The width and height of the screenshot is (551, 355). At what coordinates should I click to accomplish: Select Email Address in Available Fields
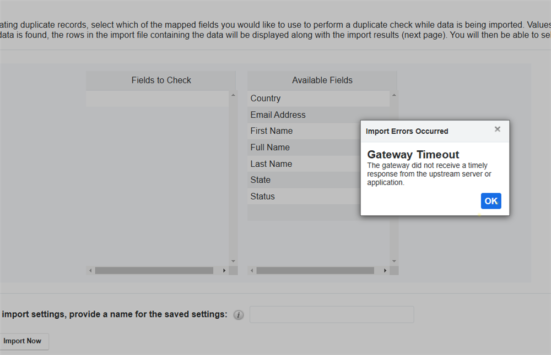tap(278, 115)
